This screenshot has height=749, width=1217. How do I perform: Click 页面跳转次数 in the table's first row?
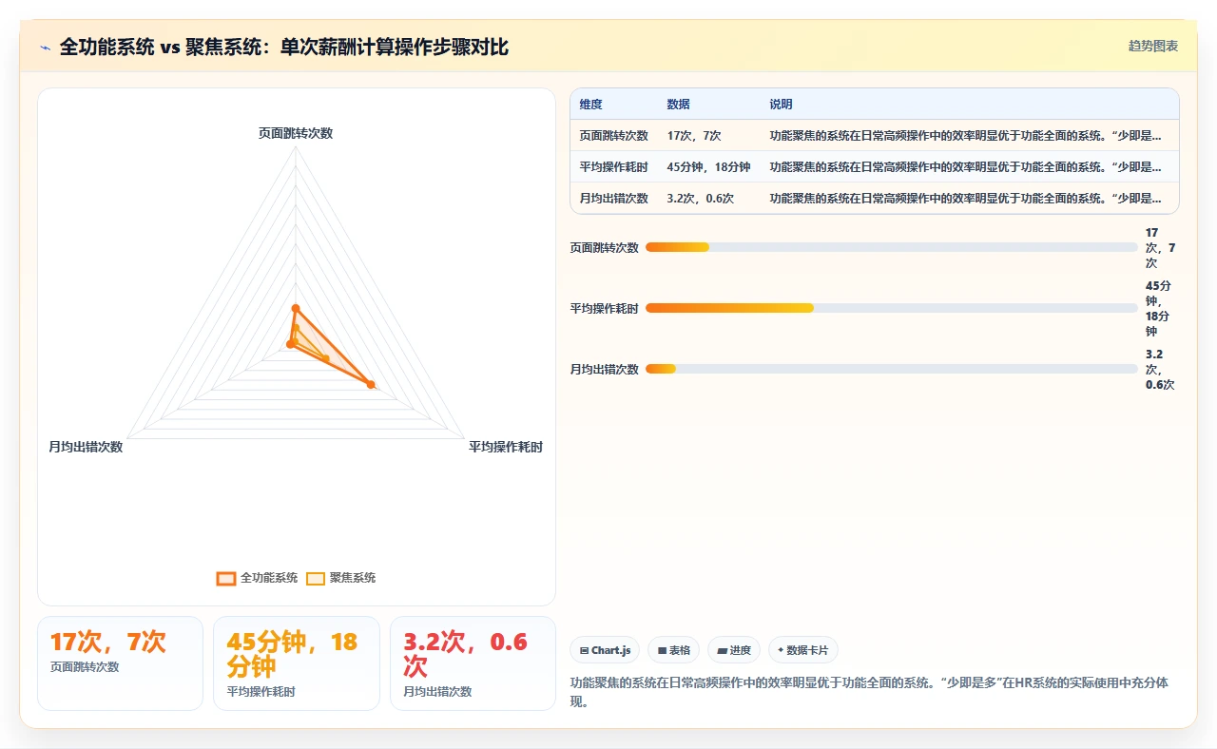point(614,136)
